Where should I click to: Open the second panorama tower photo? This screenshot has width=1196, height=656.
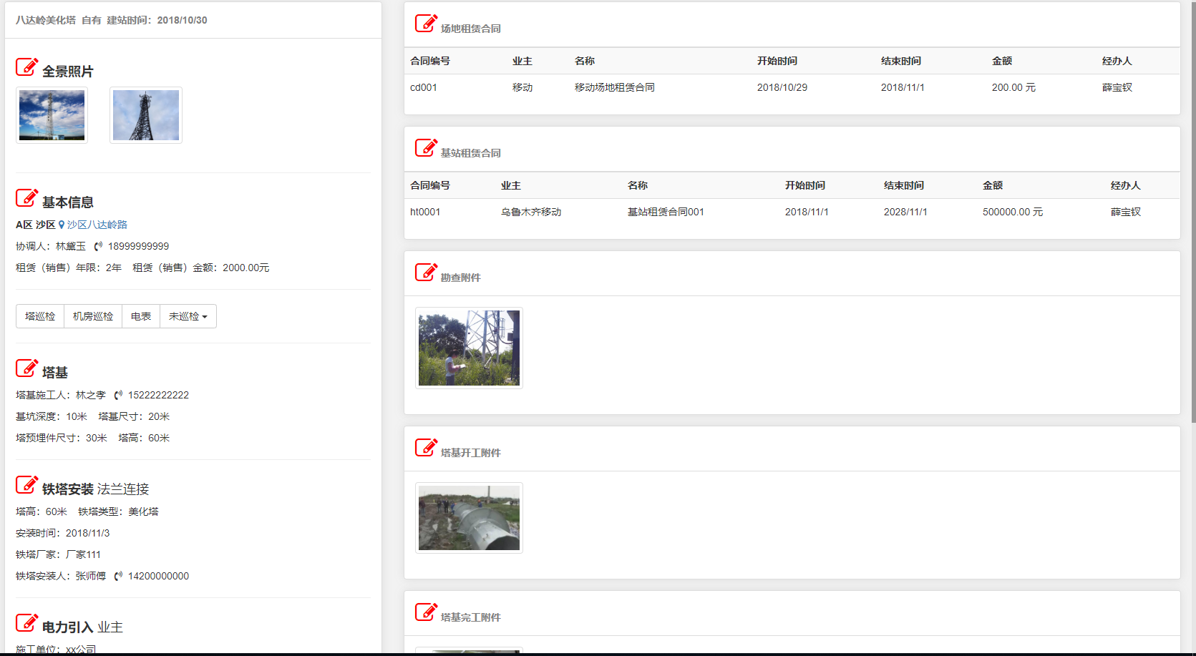pos(146,115)
